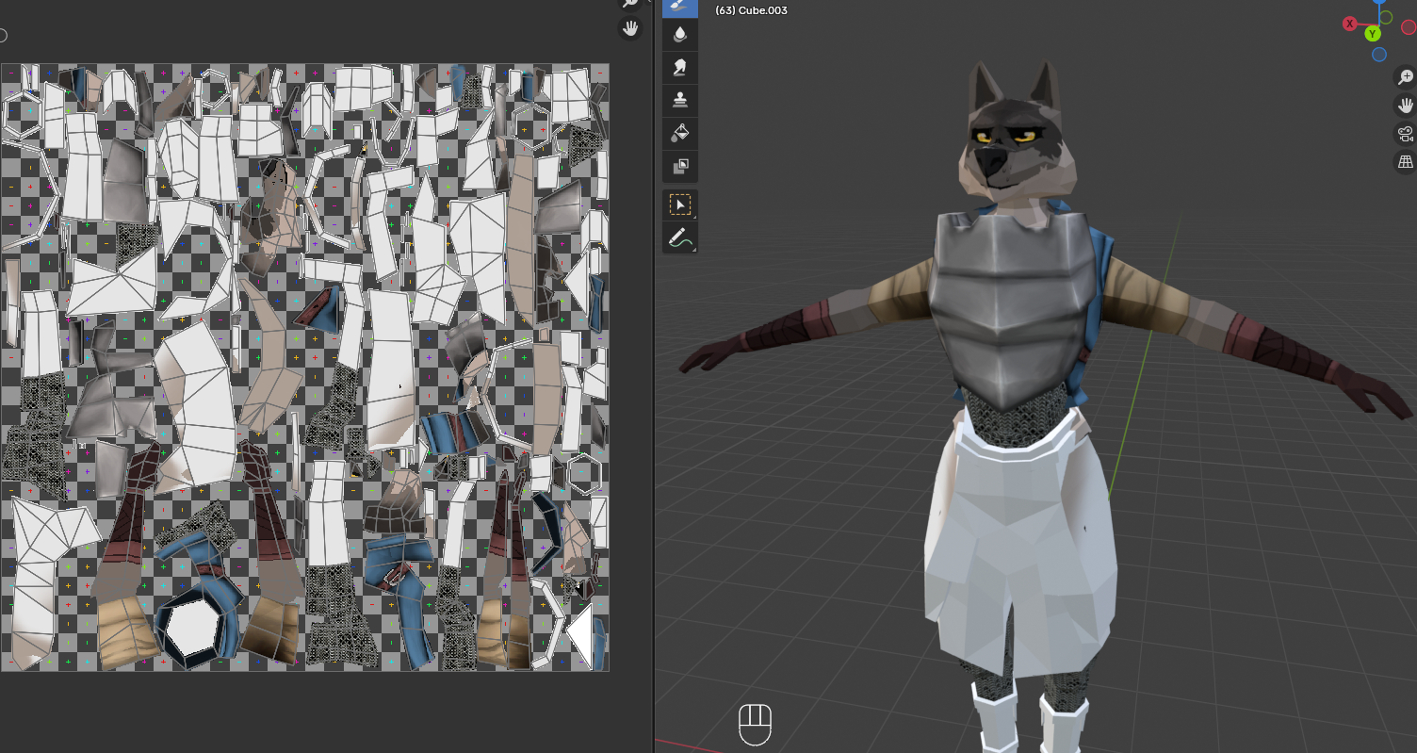Click the wolf's head on the 3D model
Image resolution: width=1417 pixels, height=753 pixels.
click(x=1010, y=141)
